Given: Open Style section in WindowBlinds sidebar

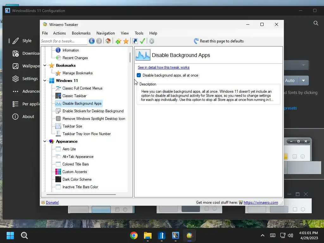Looking at the screenshot, I should (x=22, y=41).
